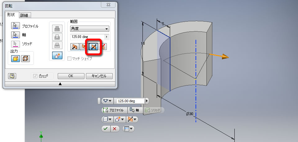The height and width of the screenshot is (142, 298).
Task: Select the asymmetric direction button with red arrow
Action: 103,47
